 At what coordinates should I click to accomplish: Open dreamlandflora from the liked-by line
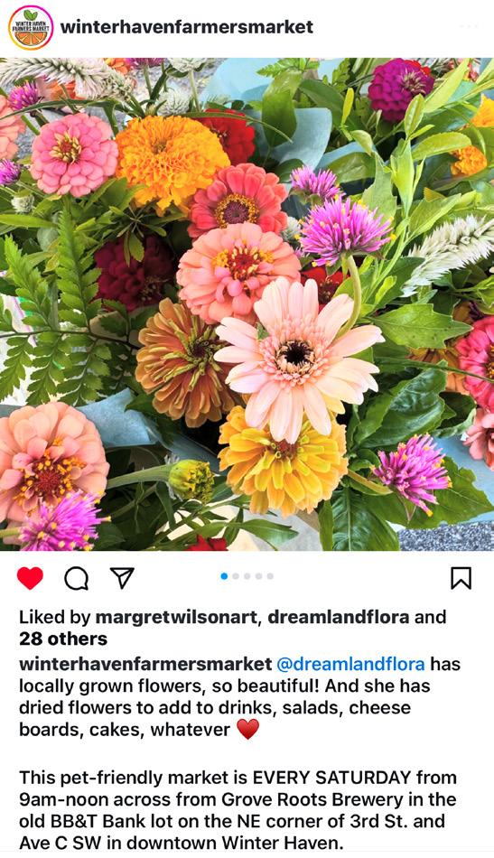339,617
